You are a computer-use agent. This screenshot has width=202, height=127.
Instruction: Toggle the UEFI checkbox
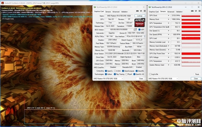tap(139, 29)
